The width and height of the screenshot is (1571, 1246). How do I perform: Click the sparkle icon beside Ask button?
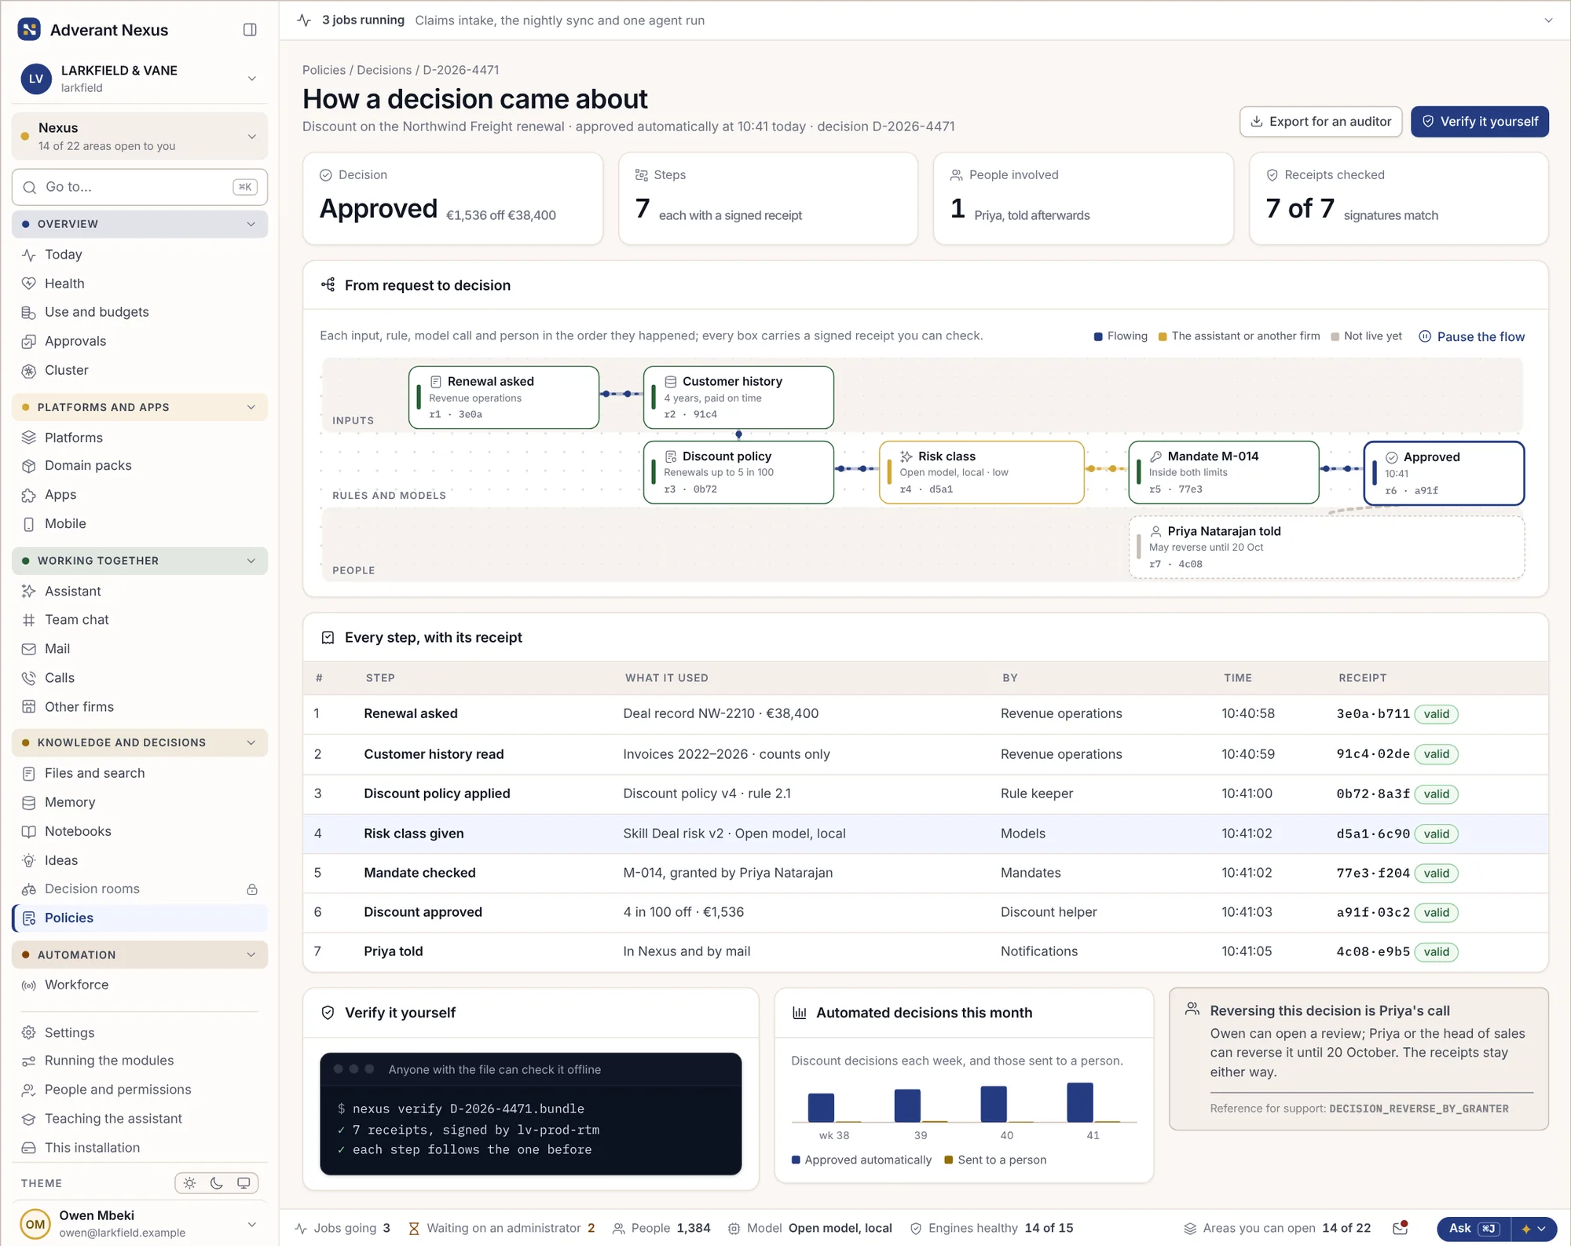[1526, 1229]
